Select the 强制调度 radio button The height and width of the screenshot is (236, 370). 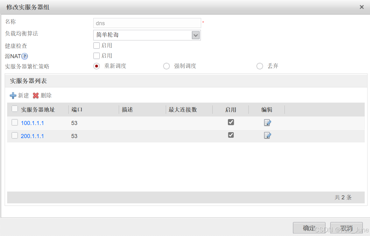pyautogui.click(x=166, y=66)
